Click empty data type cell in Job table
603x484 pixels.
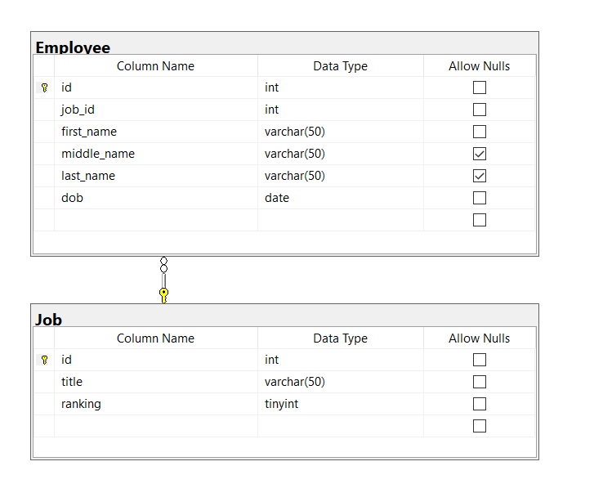tap(341, 426)
